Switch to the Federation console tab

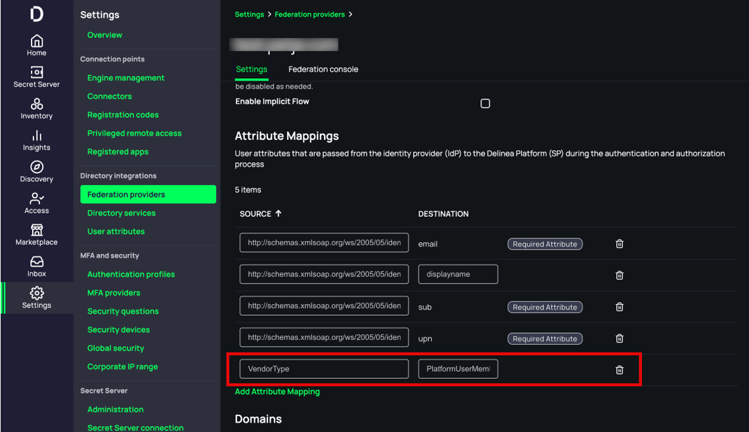[x=323, y=69]
